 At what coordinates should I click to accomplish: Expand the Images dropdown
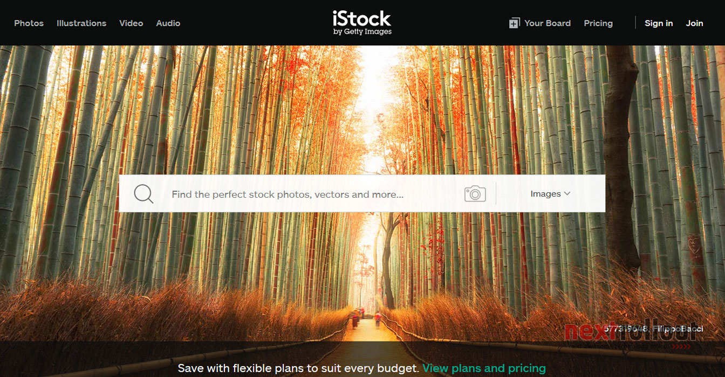pyautogui.click(x=550, y=194)
